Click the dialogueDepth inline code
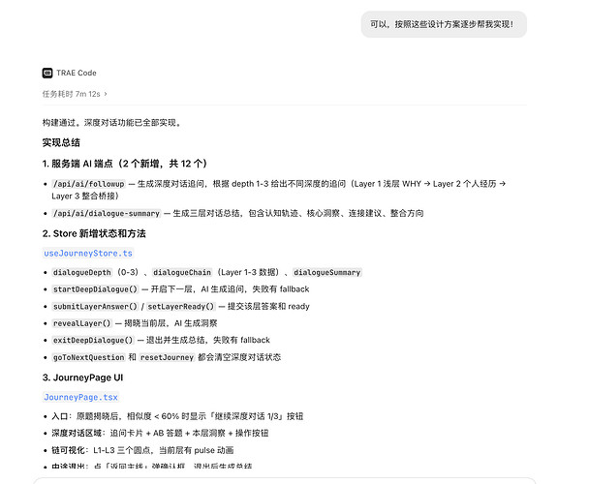 click(82, 272)
